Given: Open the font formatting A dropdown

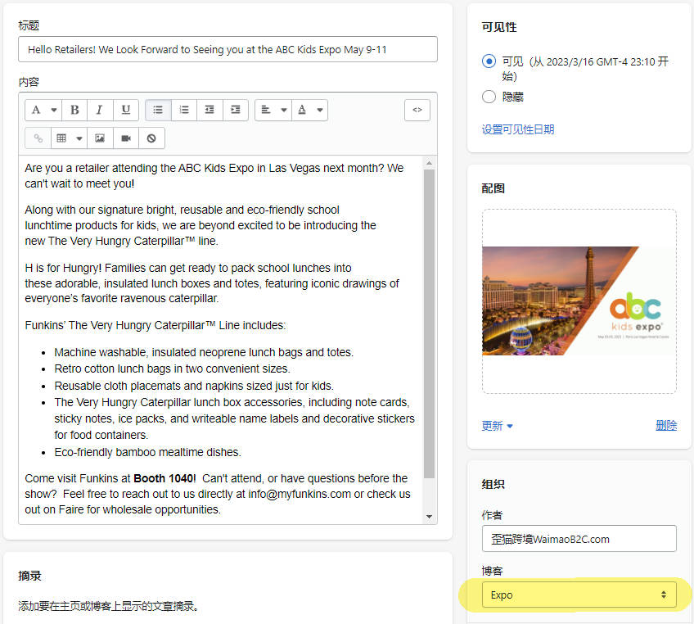Looking at the screenshot, I should coord(43,110).
